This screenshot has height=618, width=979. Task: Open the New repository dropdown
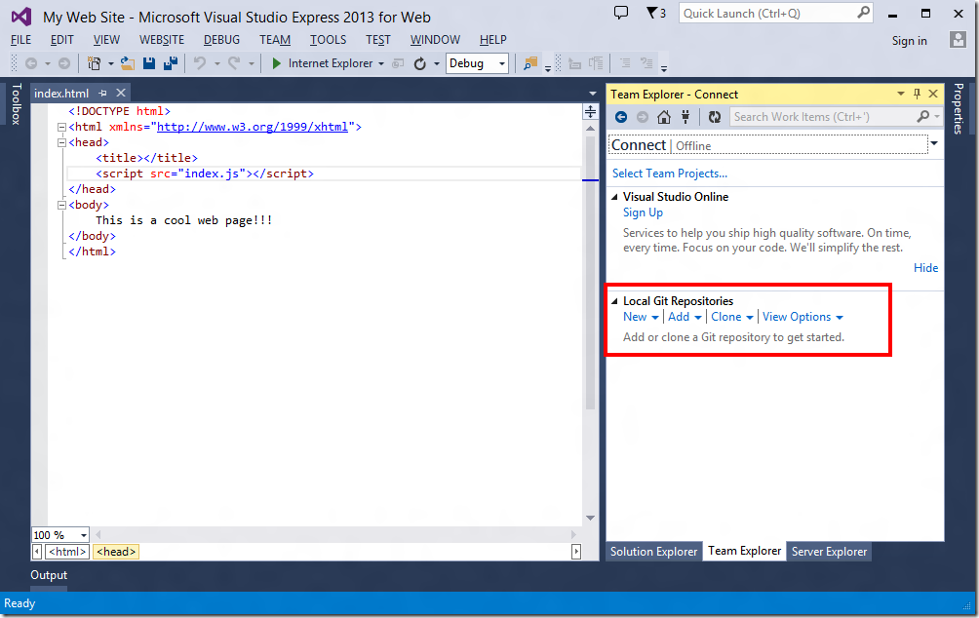point(641,317)
